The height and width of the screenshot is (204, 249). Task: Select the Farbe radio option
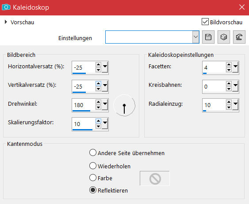[93, 178]
